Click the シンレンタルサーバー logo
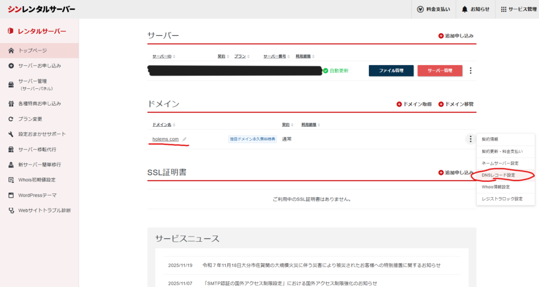This screenshot has height=287, width=539. pyautogui.click(x=41, y=9)
